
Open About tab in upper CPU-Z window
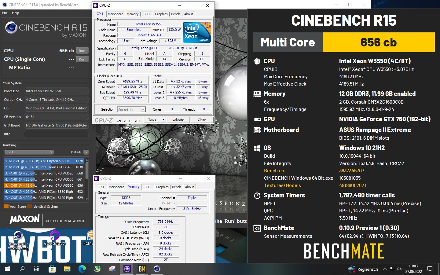189,14
